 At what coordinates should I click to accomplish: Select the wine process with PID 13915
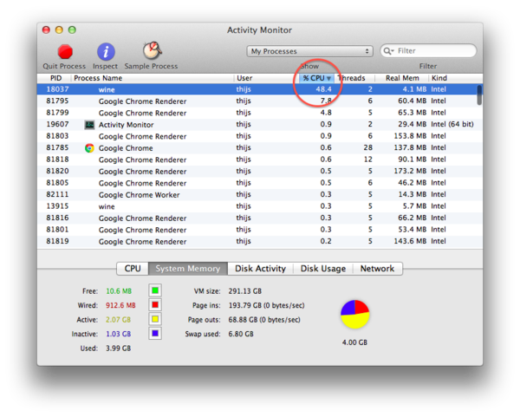pos(260,206)
